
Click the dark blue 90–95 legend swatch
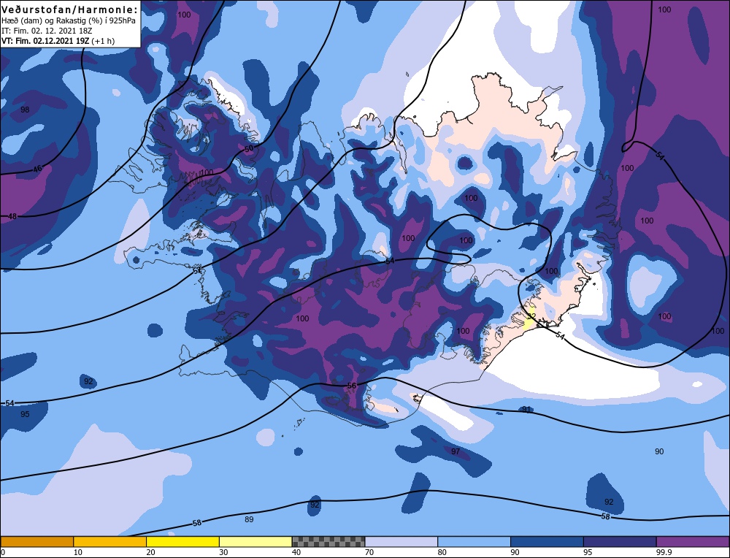[547, 541]
